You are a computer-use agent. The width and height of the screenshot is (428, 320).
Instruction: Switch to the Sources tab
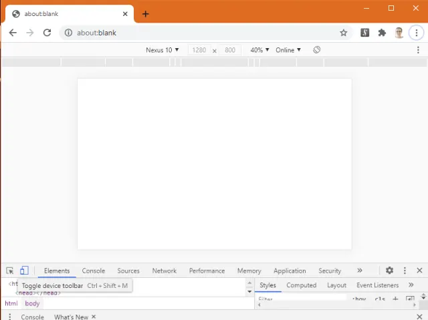coord(128,271)
